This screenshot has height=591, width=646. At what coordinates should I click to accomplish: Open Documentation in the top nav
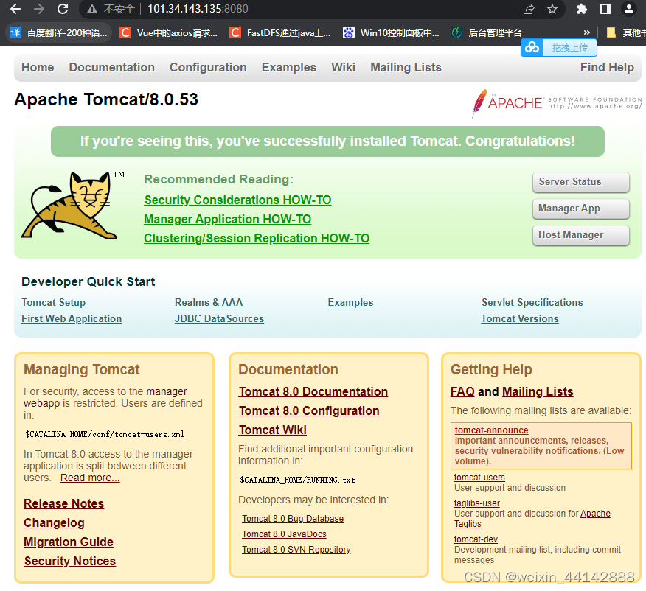click(111, 68)
